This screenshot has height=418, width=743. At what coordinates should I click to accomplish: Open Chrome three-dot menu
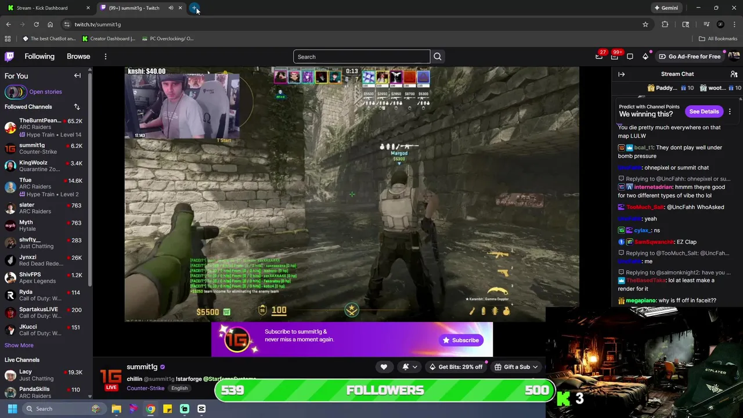pyautogui.click(x=734, y=24)
